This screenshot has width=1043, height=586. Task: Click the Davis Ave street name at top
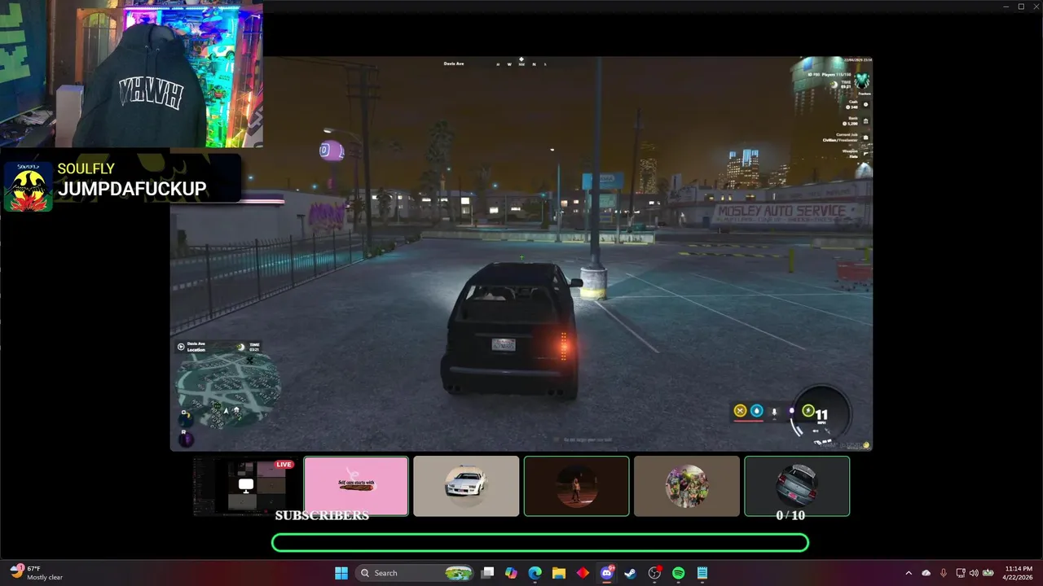454,63
